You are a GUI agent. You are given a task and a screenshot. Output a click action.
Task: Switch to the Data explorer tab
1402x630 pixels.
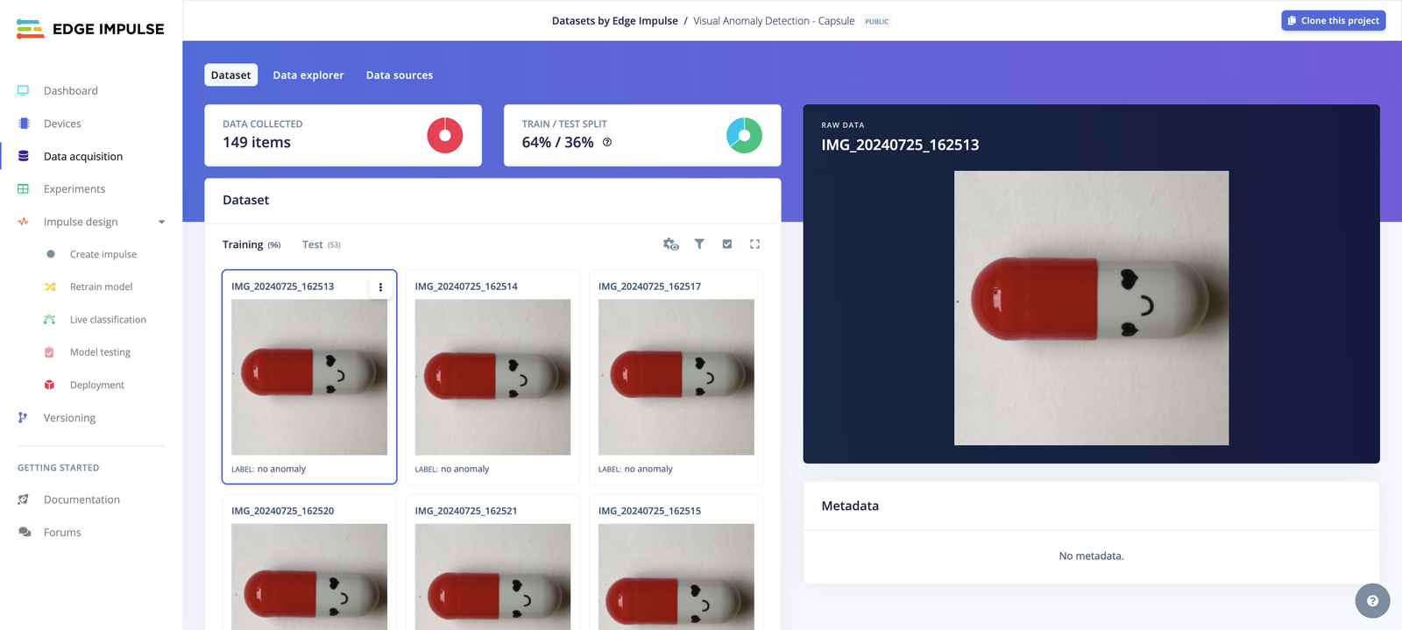(308, 74)
